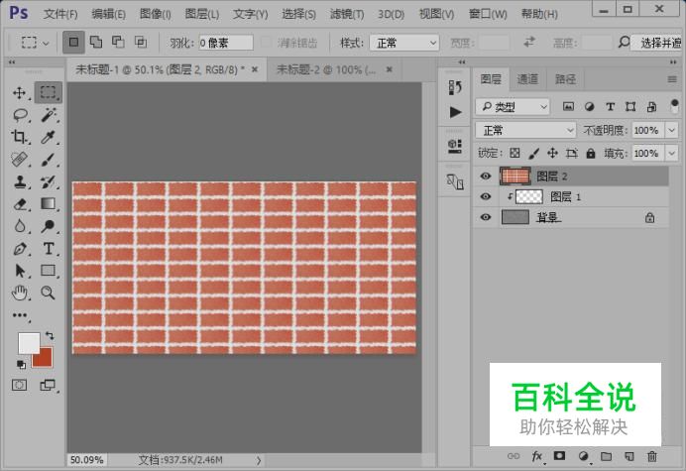Choose Intersect with Selection mode
The height and width of the screenshot is (471, 686).
(141, 42)
